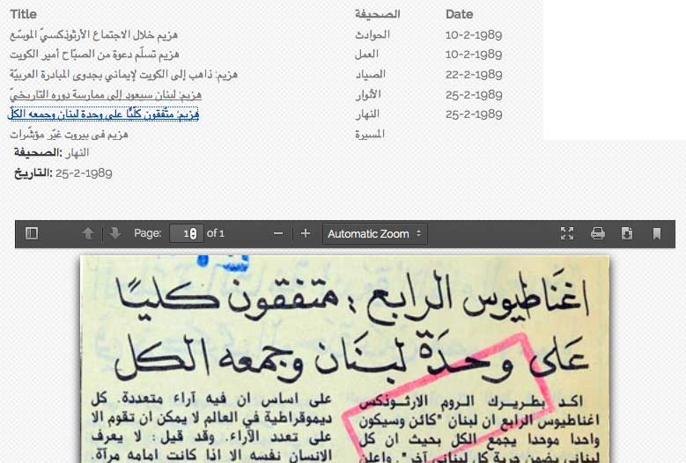Screen dimensions: 686x463
Task: Open bookmark current view icon
Action: (x=657, y=233)
